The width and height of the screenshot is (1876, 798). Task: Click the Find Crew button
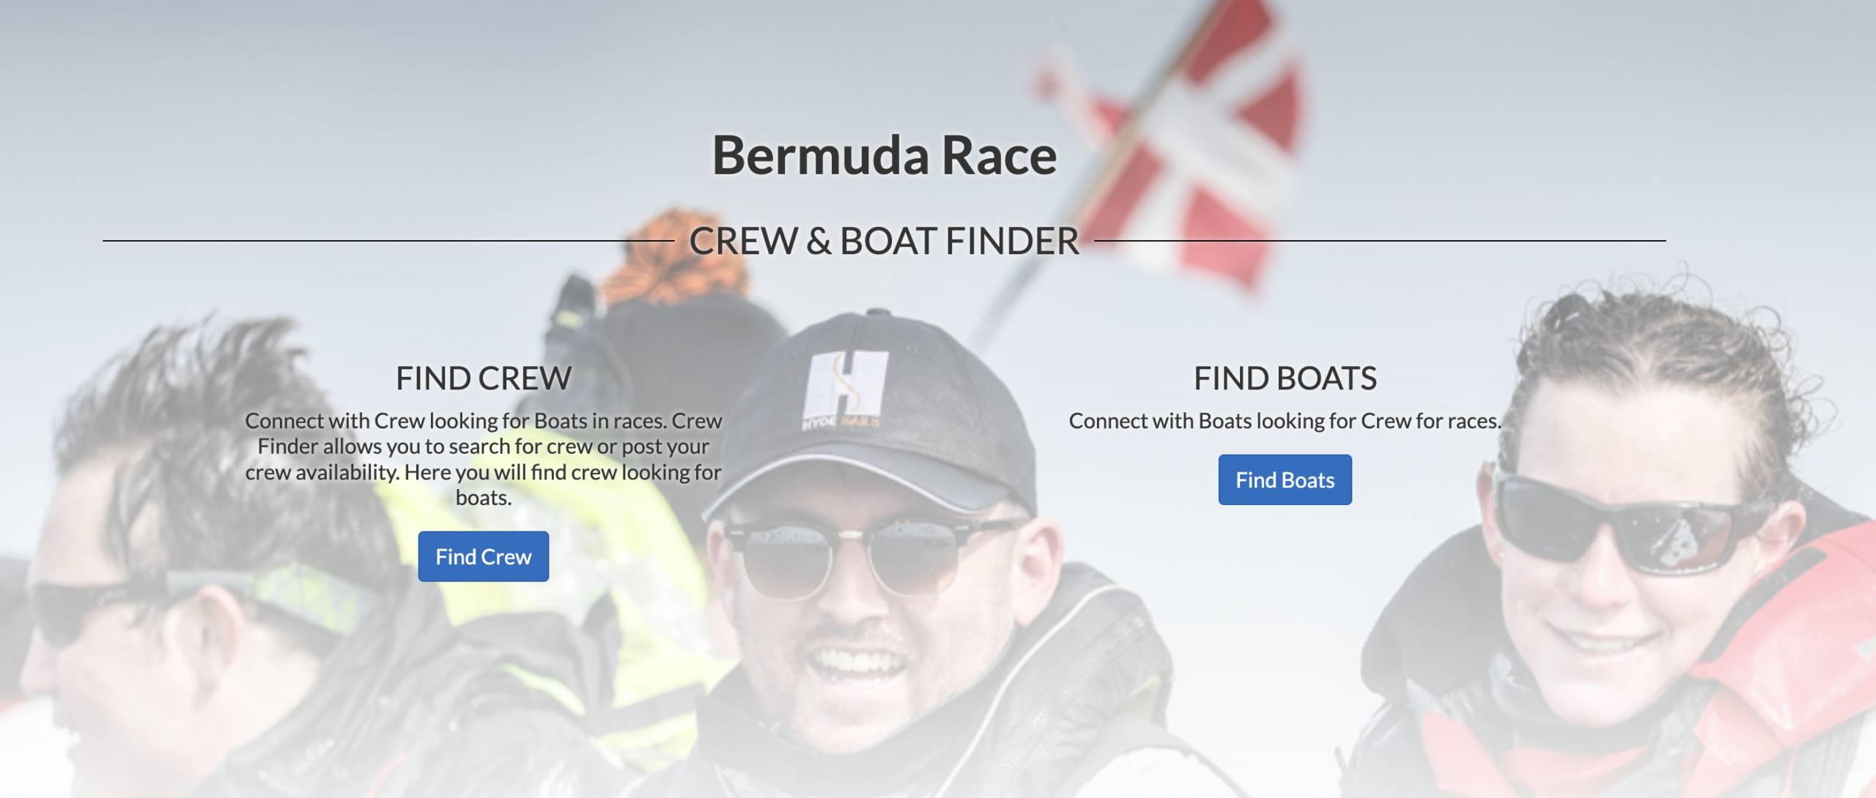483,556
